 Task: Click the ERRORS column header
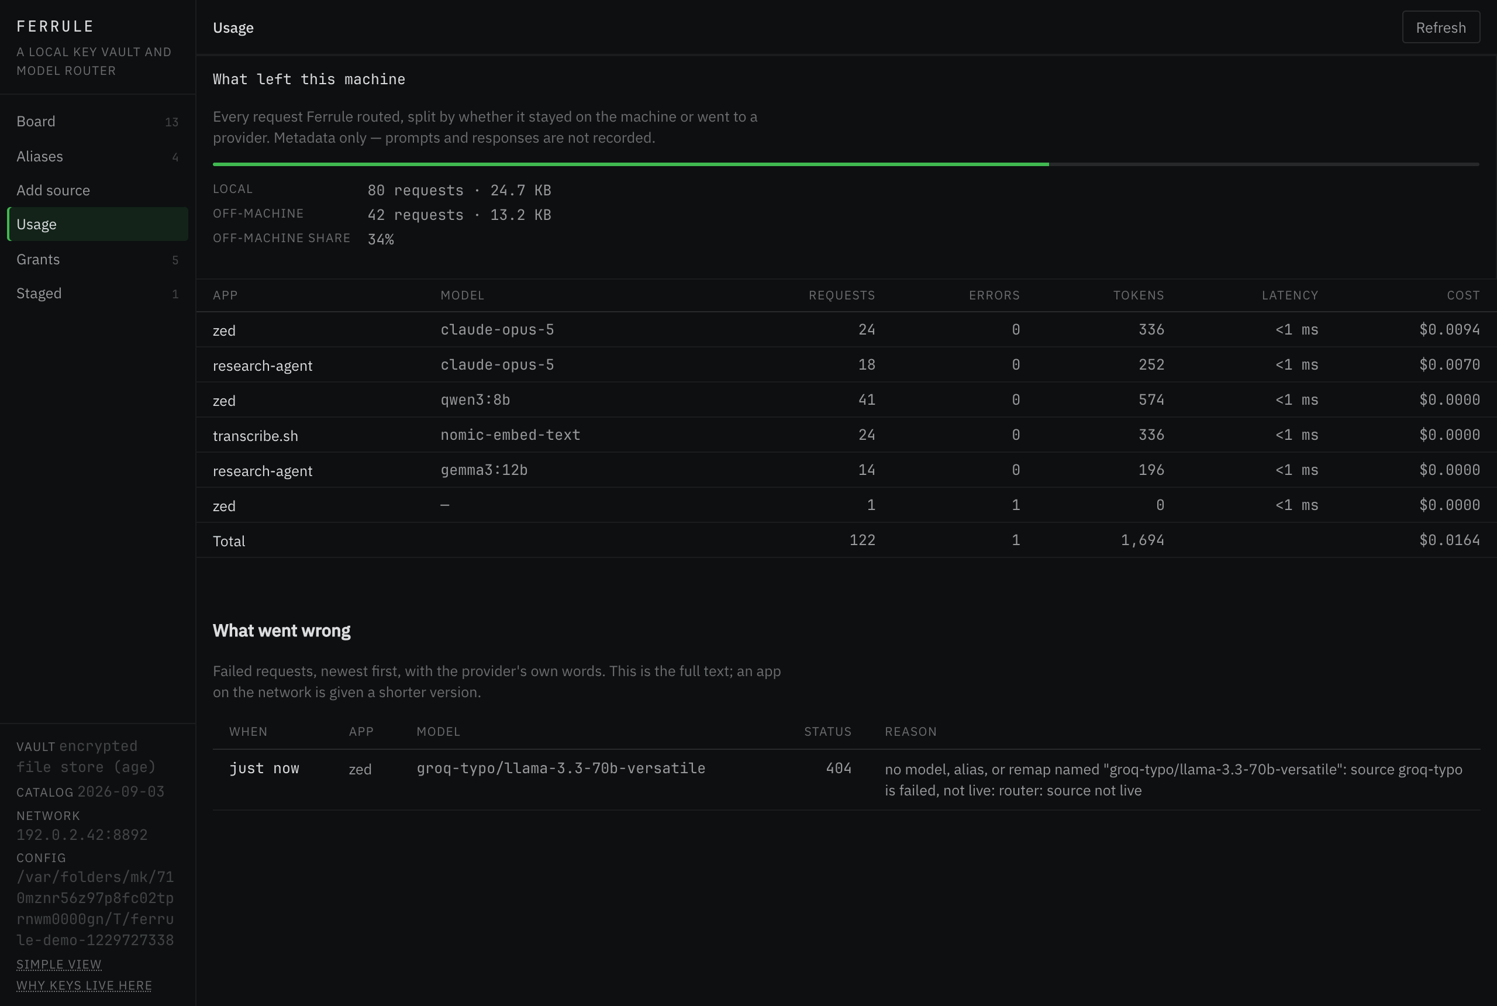(x=994, y=295)
